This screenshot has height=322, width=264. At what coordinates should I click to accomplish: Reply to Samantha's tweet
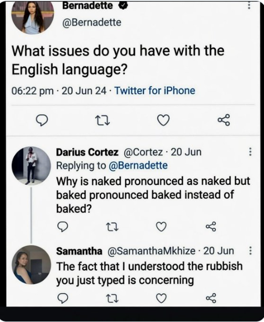pyautogui.click(x=62, y=298)
